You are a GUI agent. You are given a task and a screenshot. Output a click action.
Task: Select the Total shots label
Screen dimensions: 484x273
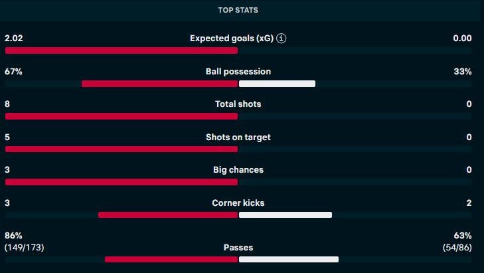[x=238, y=104]
